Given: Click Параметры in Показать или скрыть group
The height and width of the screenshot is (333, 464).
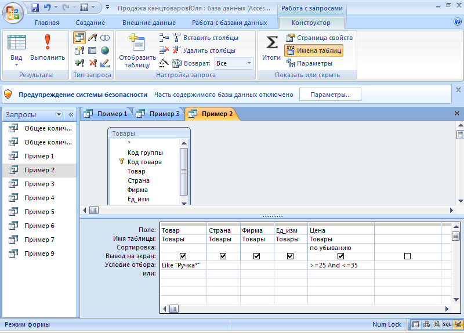Looking at the screenshot, I should coord(309,63).
